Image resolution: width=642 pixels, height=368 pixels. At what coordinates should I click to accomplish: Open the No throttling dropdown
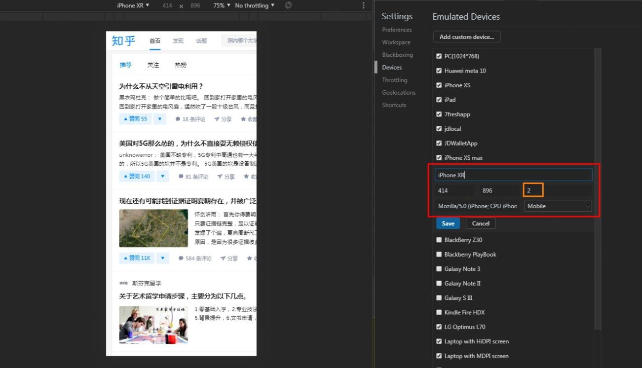(x=254, y=5)
